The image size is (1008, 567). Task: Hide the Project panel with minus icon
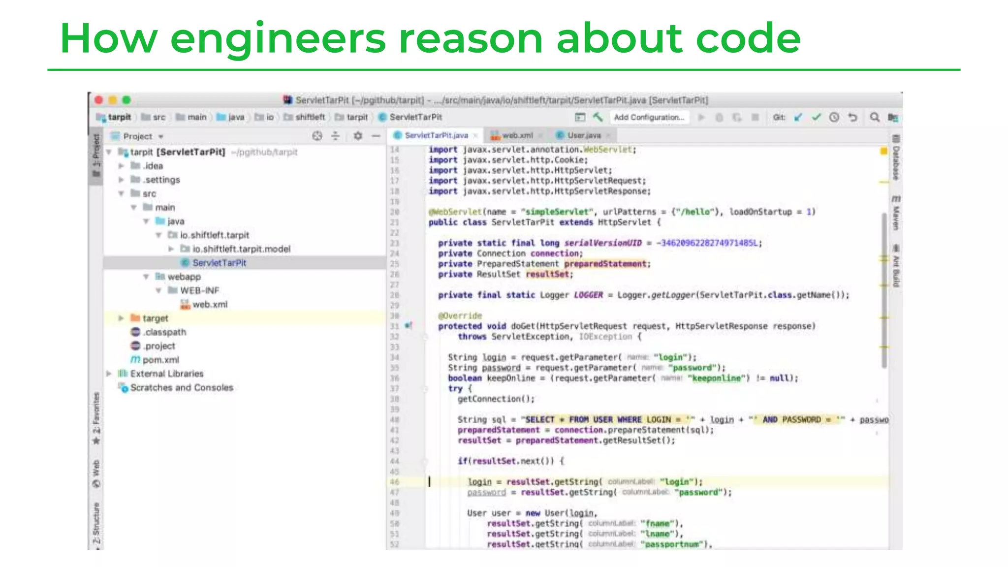(376, 136)
